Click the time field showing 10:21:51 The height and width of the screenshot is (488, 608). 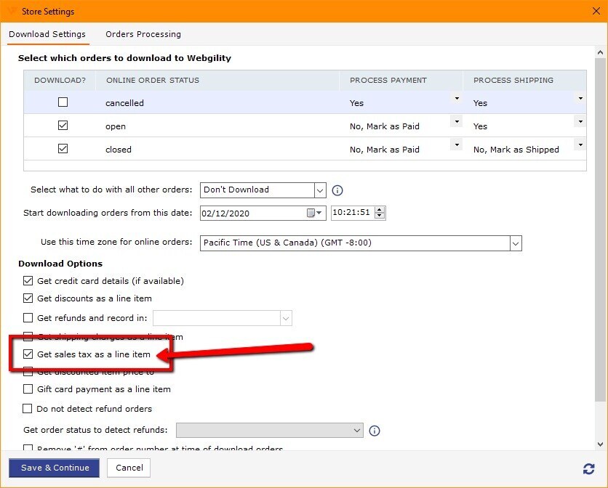[353, 213]
